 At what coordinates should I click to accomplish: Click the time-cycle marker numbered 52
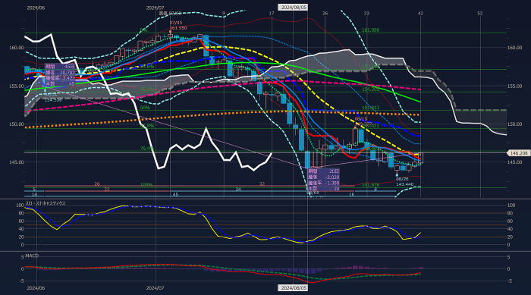point(480,13)
